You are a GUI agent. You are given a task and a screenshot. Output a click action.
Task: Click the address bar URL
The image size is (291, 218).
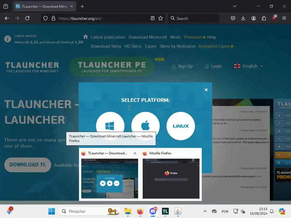click(x=80, y=18)
